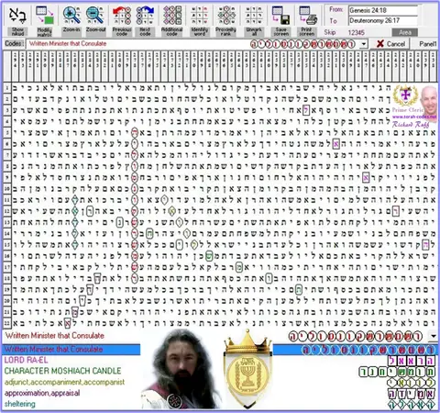This screenshot has width=440, height=413.
Task: Go to Next code with blue arrow icon
Action: point(145,16)
